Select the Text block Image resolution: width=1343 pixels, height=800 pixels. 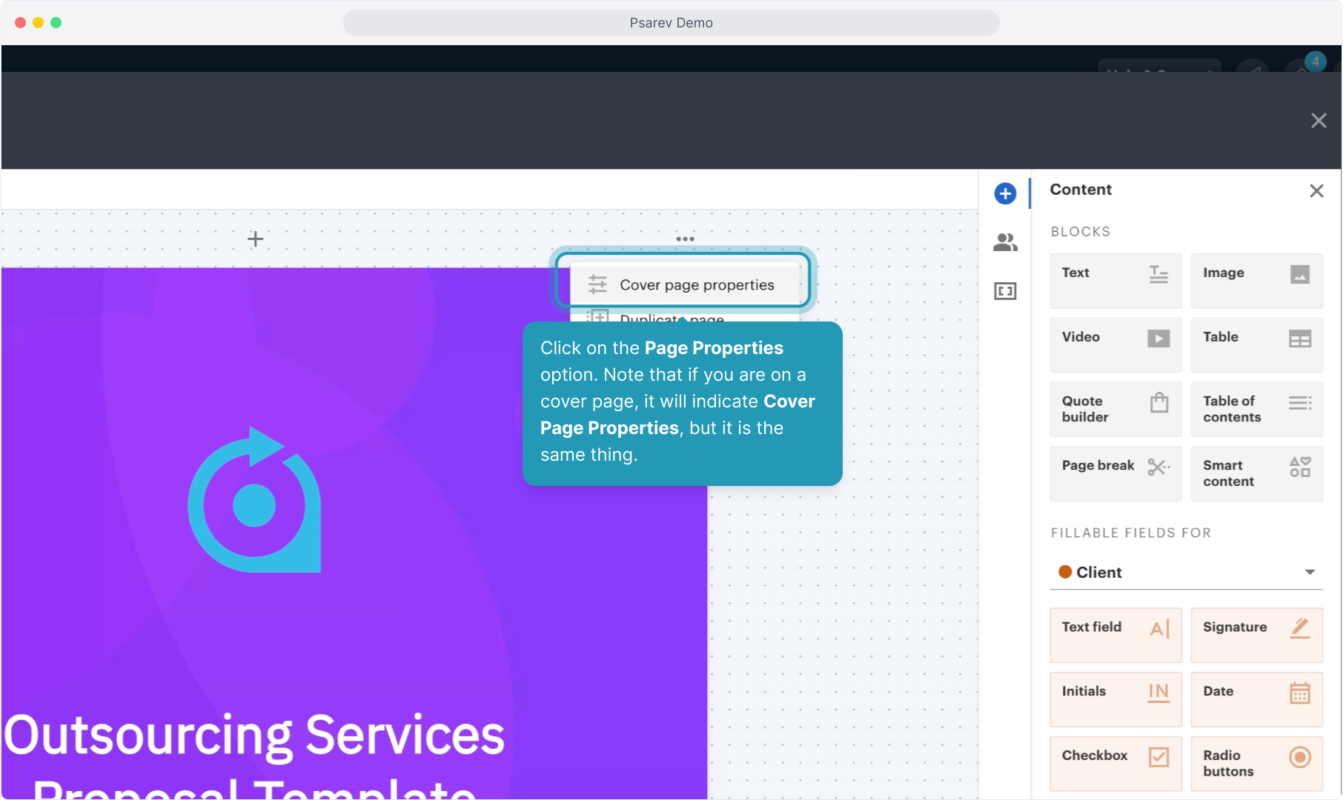[1115, 281]
